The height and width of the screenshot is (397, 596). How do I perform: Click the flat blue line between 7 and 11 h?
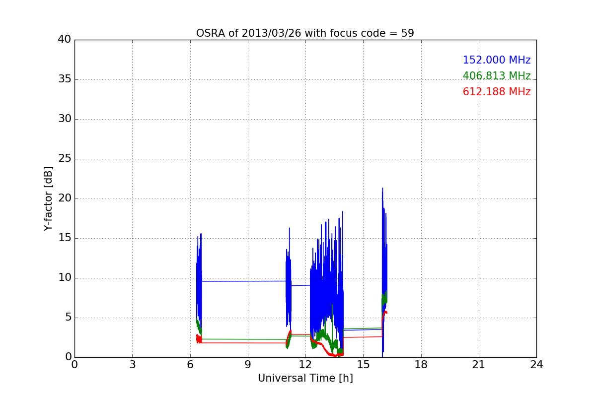[x=243, y=281]
